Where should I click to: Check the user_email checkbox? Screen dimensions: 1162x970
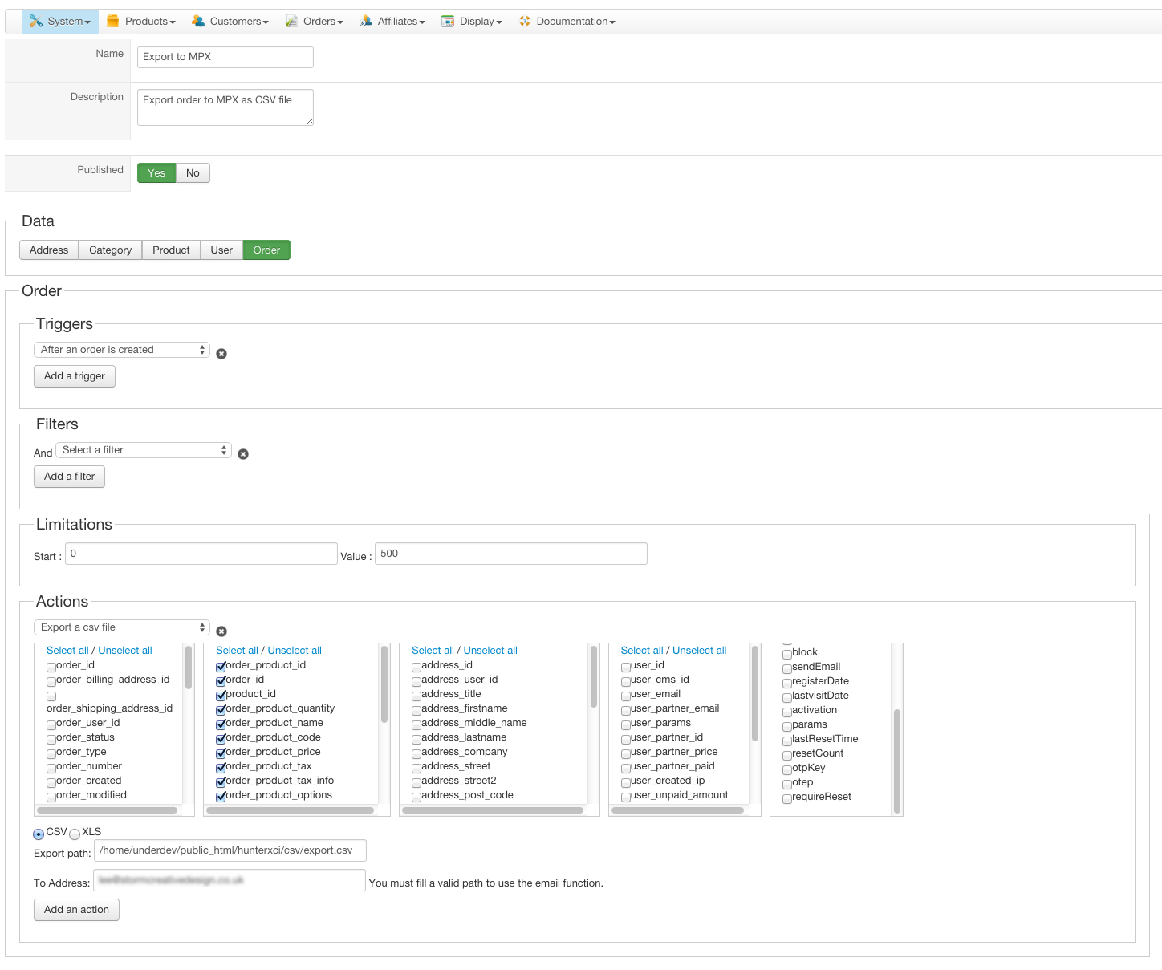coord(626,696)
